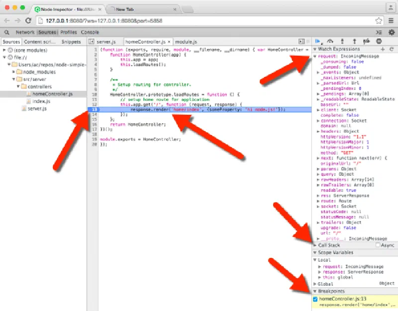Screen dimensions: 398x311
Task: Collapse the file:// tree node
Action: [x=4, y=57]
